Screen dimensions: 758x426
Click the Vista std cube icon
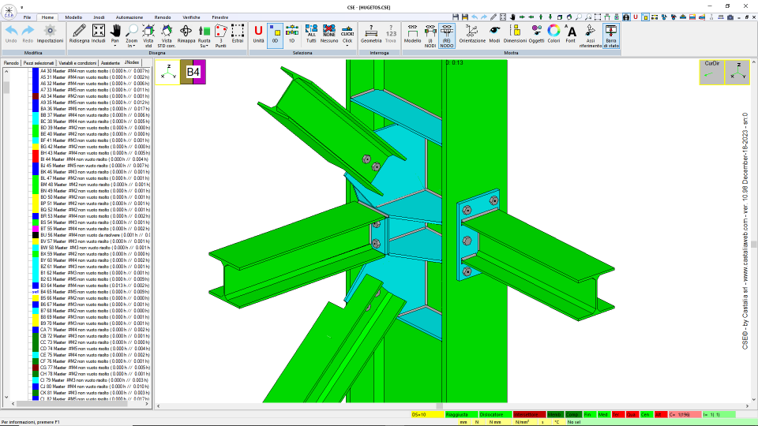pyautogui.click(x=148, y=32)
